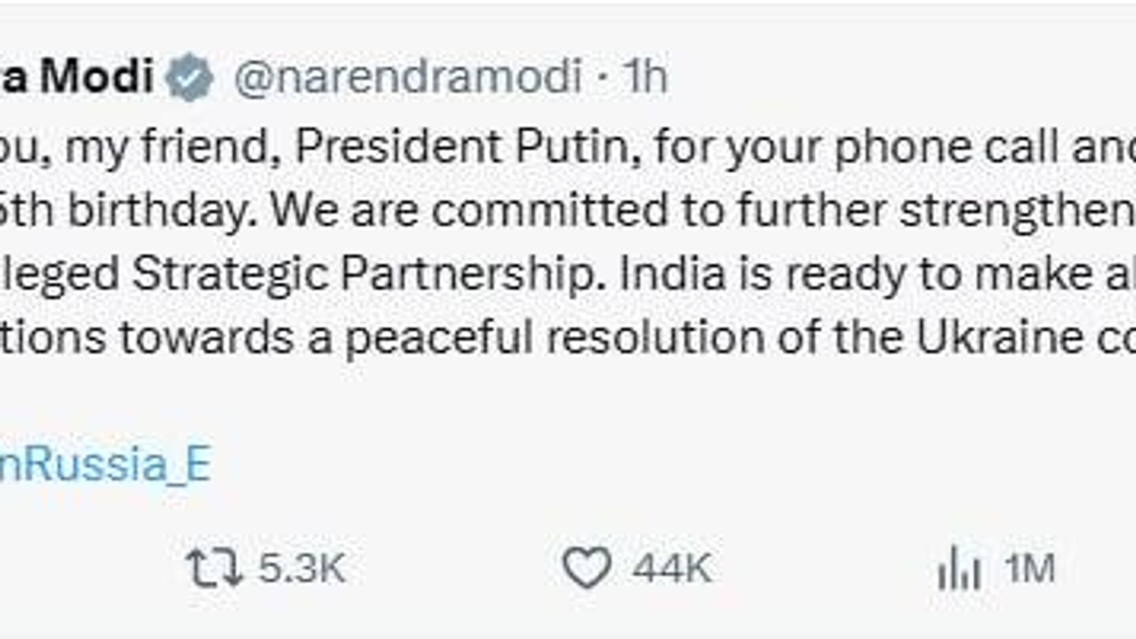Click the 1h timestamp of the tweet
This screenshot has height=639, width=1136.
click(646, 77)
